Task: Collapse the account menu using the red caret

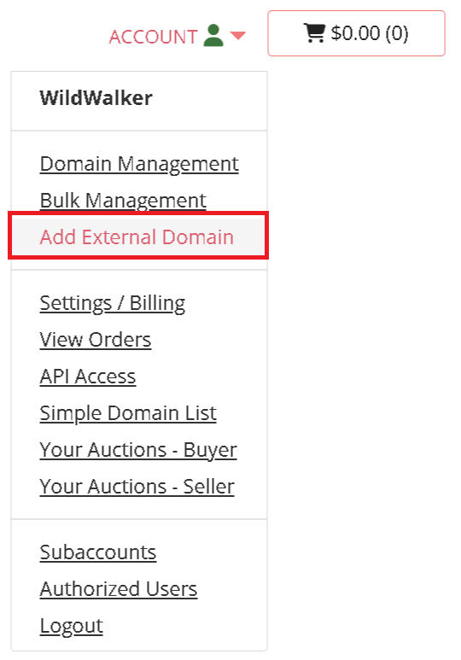Action: coord(238,36)
